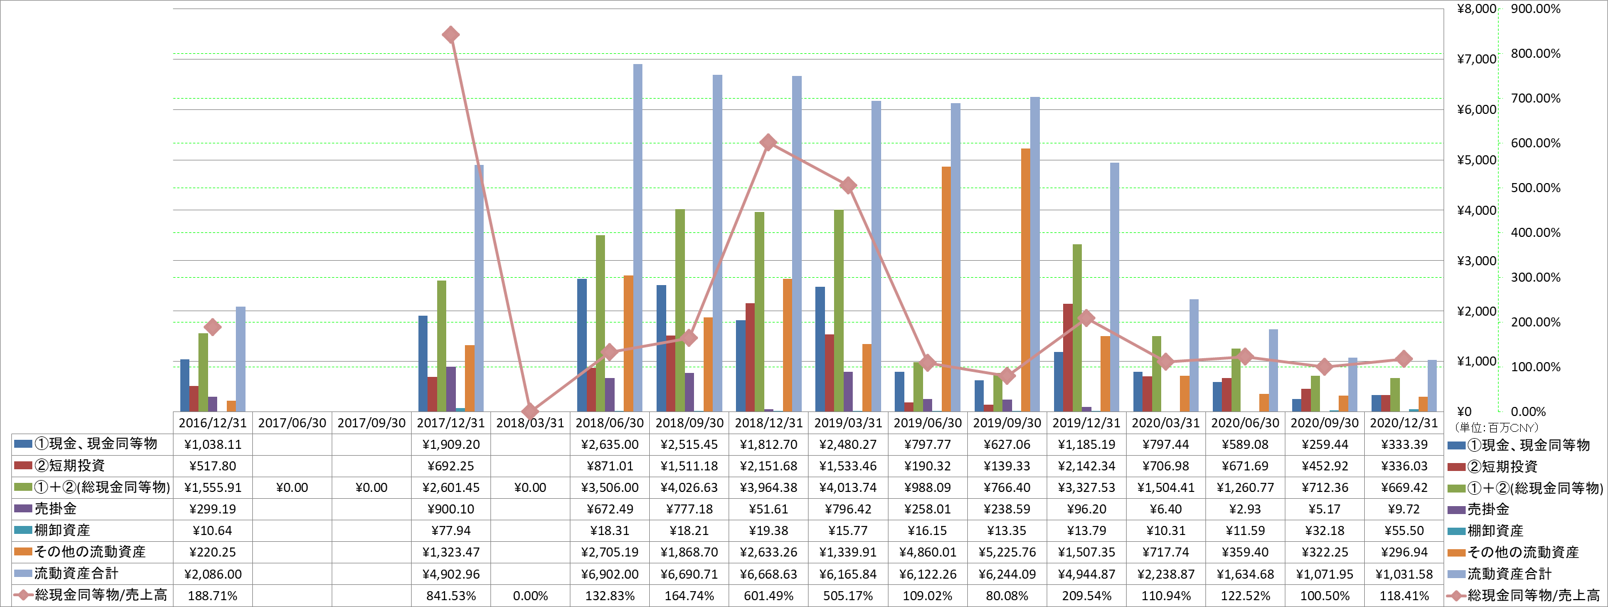The image size is (1608, 607).
Task: Click the orange その他の流動資産 bar at 2019/09/30
Action: click(x=1026, y=280)
